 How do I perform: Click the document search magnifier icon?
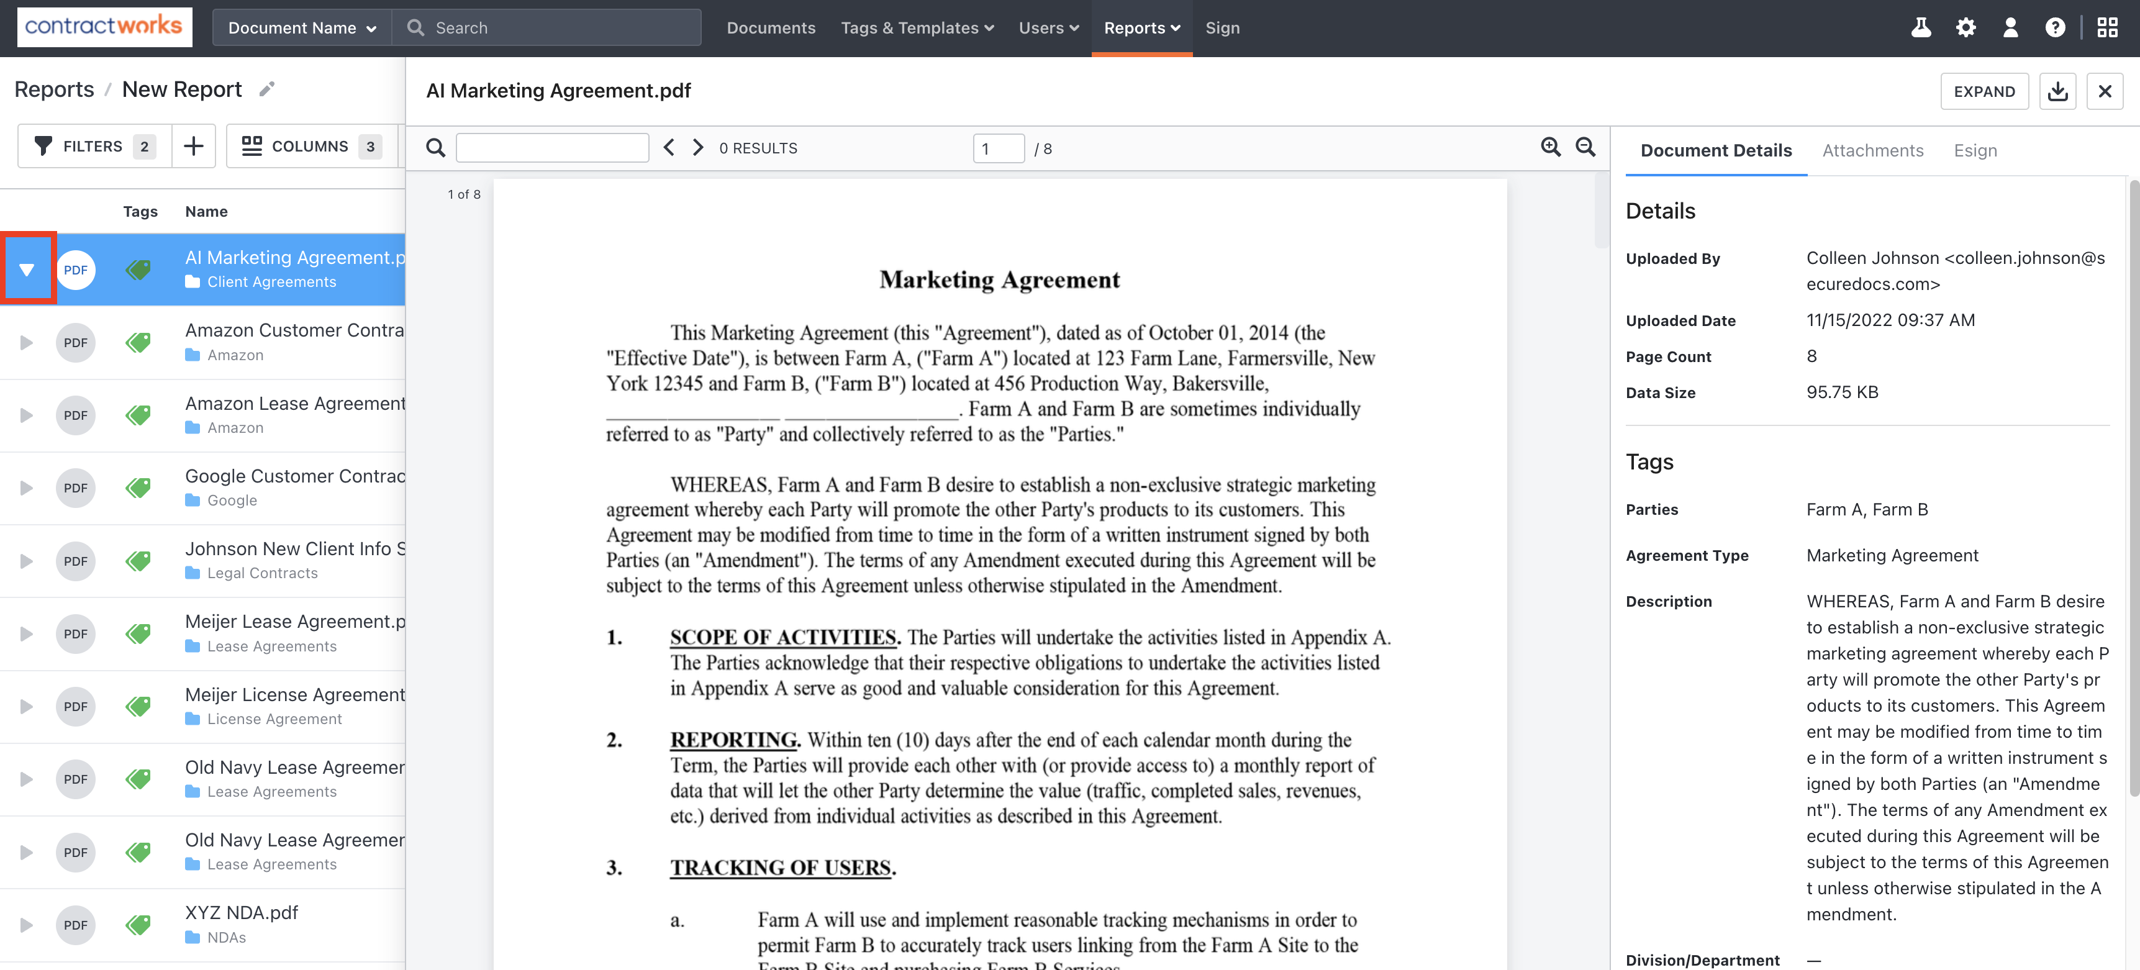click(435, 148)
